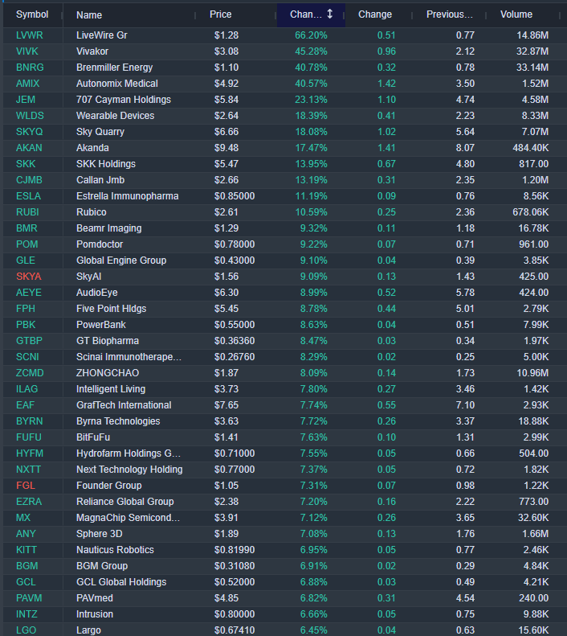Click the 66.20% change value for LVWR
The height and width of the screenshot is (636, 567).
(311, 35)
